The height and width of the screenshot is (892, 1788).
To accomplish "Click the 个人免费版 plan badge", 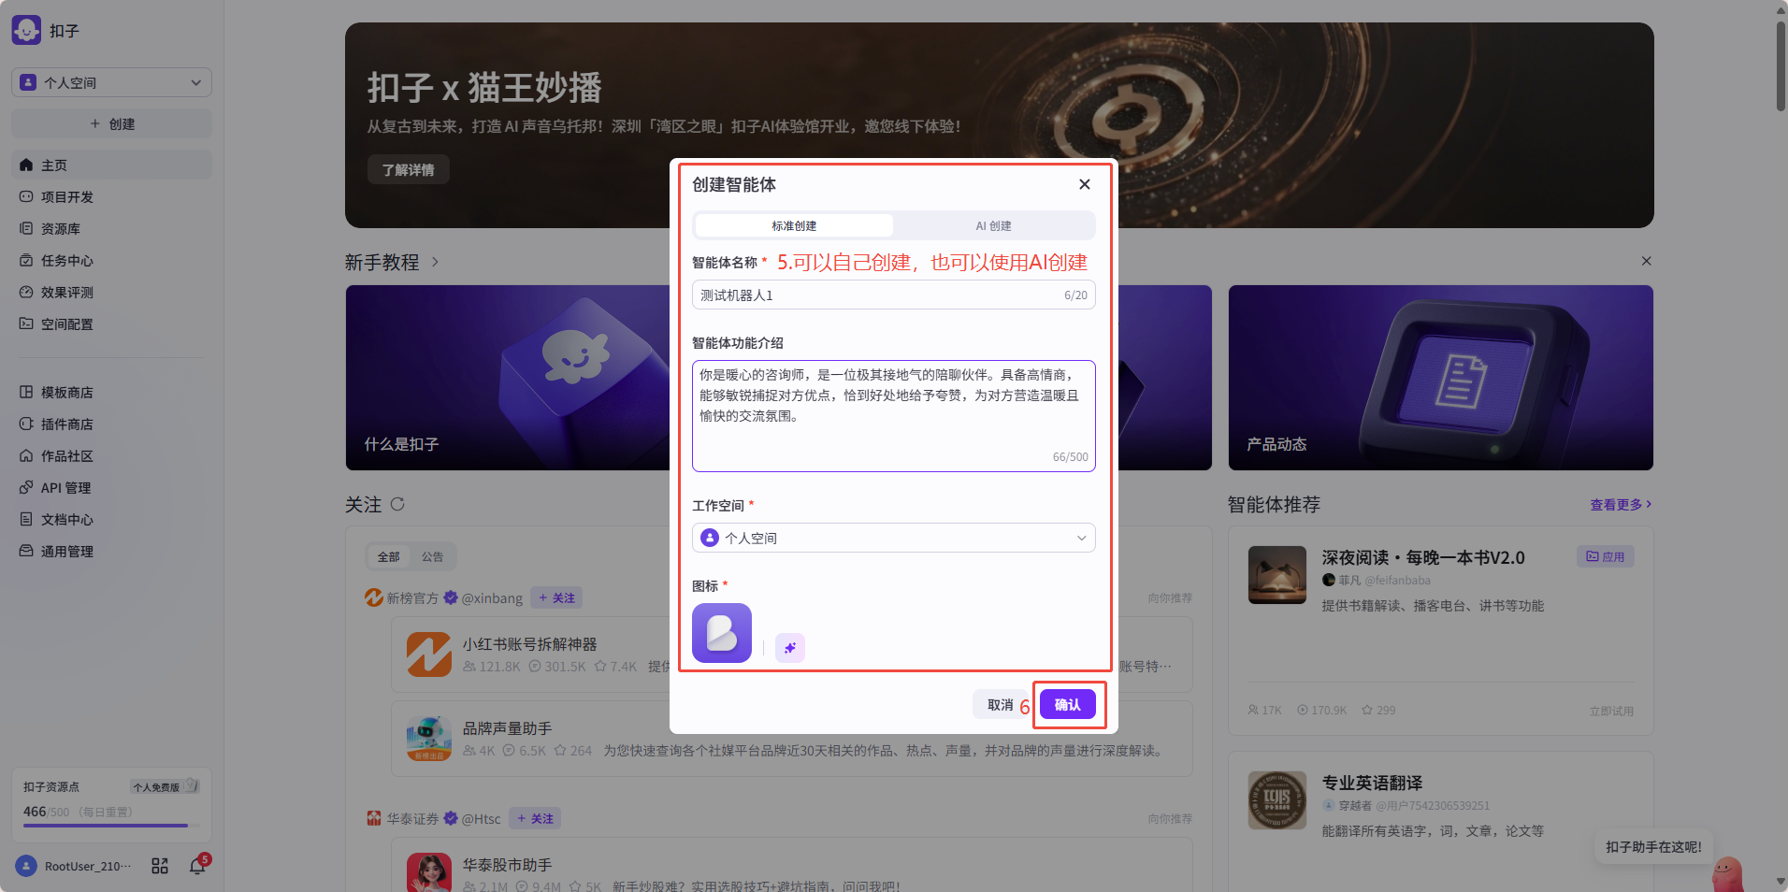I will point(165,786).
